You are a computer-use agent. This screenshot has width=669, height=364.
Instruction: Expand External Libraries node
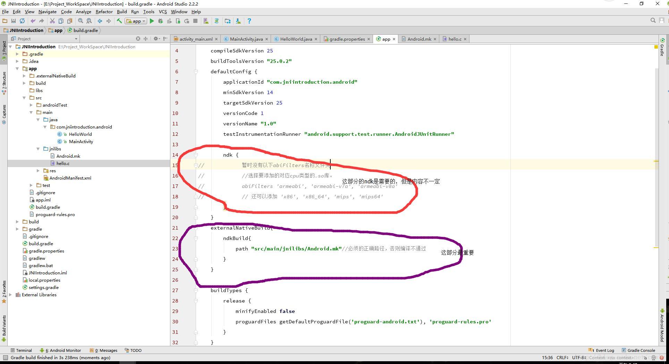10,295
